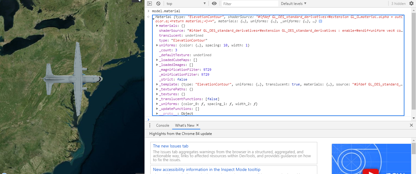Click Highlights from the Chrome 84 update

180,134
